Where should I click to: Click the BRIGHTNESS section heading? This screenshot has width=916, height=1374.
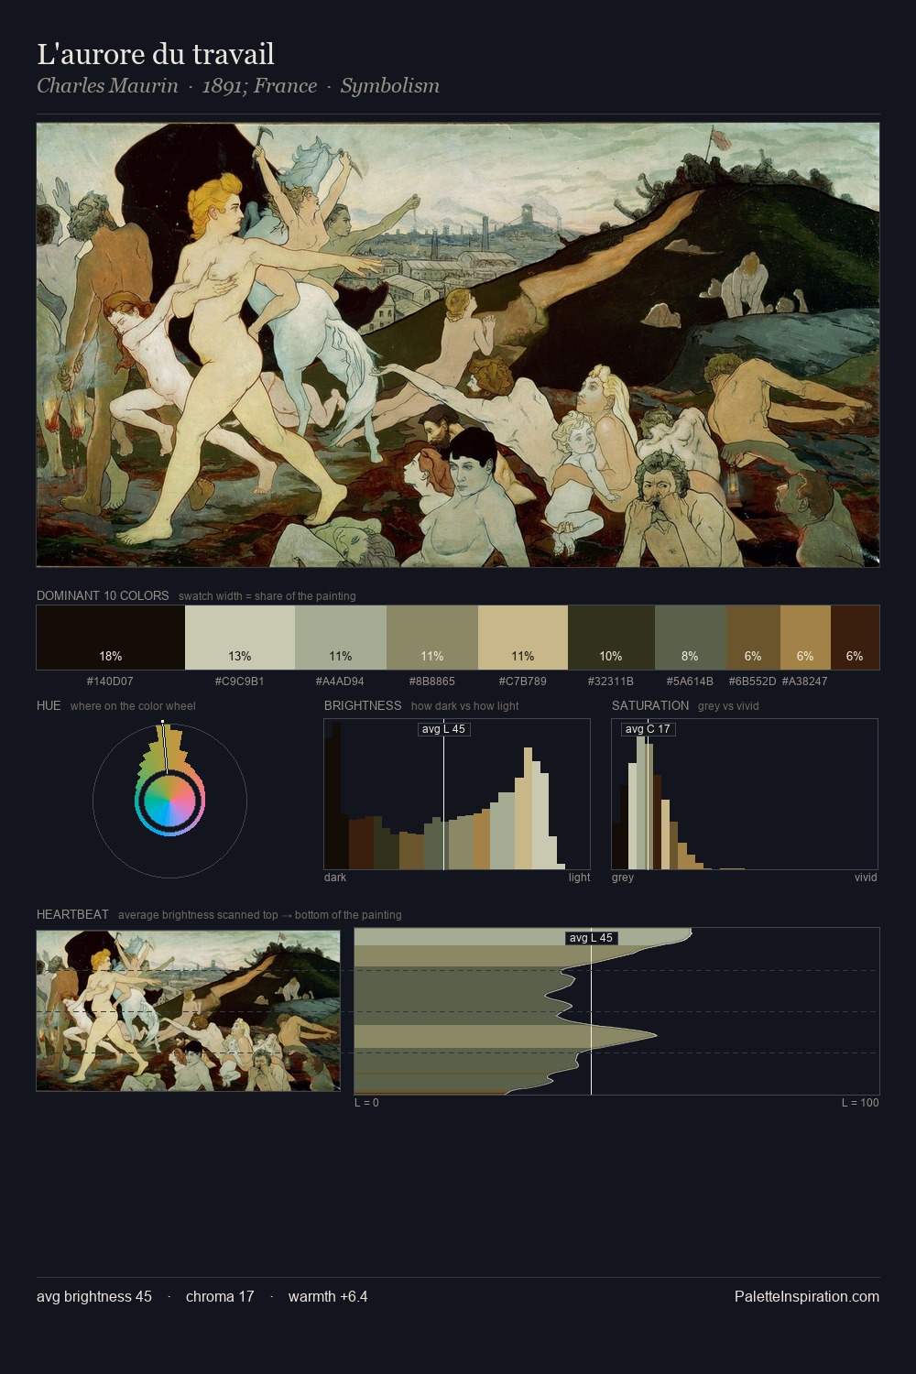point(363,705)
